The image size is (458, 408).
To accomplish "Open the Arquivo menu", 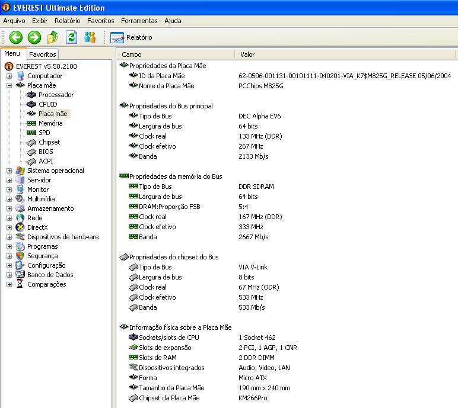I will tap(14, 21).
